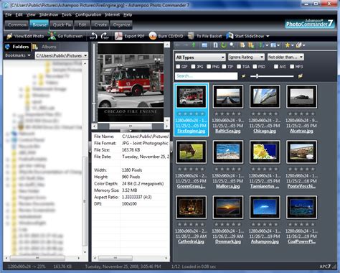Image resolution: width=340 pixels, height=273 pixels.
Task: Rotate the photo 90° clockwise
Action: point(105,36)
